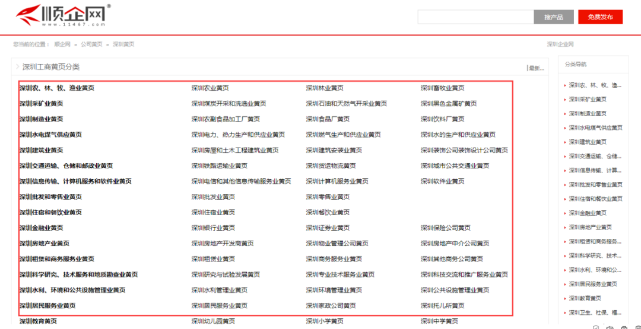Image resolution: width=641 pixels, height=329 pixels.
Task: Open 深圳铁路运输业黄页
Action: pos(219,166)
